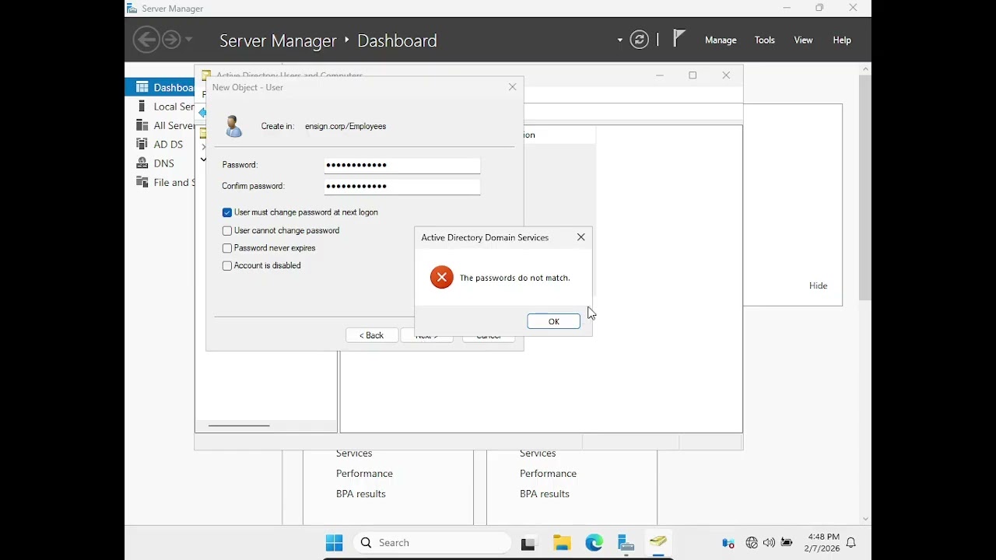
Task: Select All Servers in the sidebar
Action: 160,125
